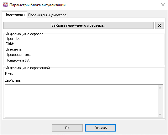Click the application icon in the title bar
Image resolution: width=168 pixels, height=135 pixels.
5,5
